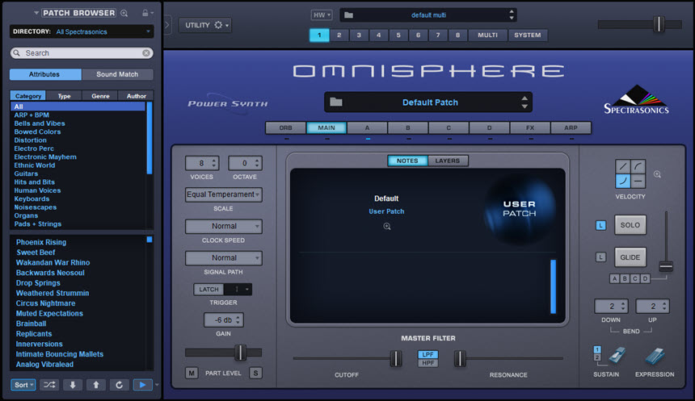
Task: Click the Default Patch up/down arrows
Action: (x=524, y=102)
